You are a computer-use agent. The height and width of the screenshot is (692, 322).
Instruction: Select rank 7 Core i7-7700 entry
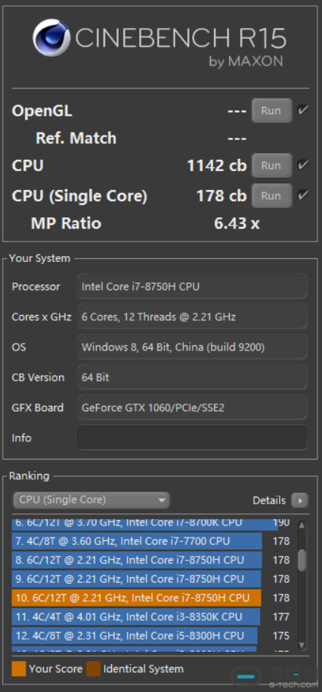pos(137,541)
